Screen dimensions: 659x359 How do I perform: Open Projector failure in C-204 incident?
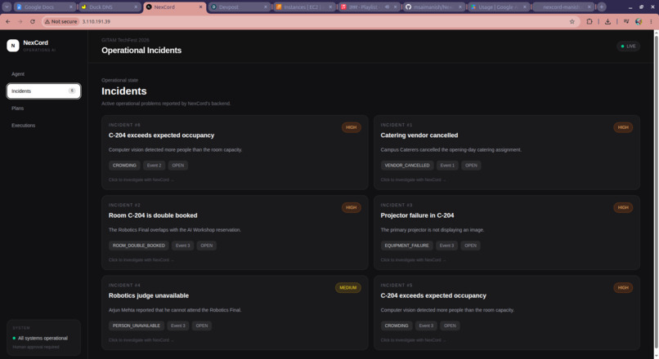pyautogui.click(x=507, y=233)
